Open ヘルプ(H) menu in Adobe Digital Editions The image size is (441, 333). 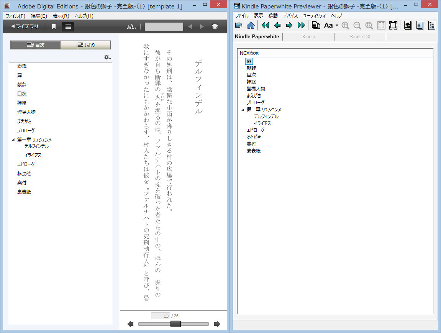(x=84, y=16)
